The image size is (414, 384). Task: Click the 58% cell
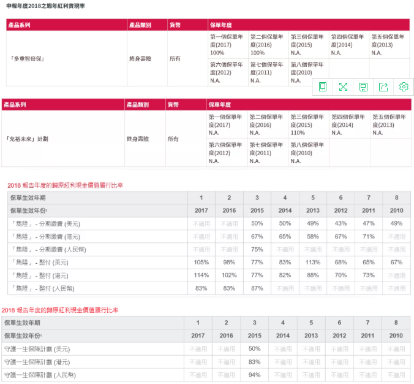[313, 236]
